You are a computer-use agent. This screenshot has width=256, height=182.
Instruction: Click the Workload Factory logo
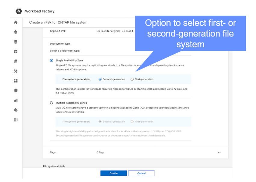(x=18, y=11)
